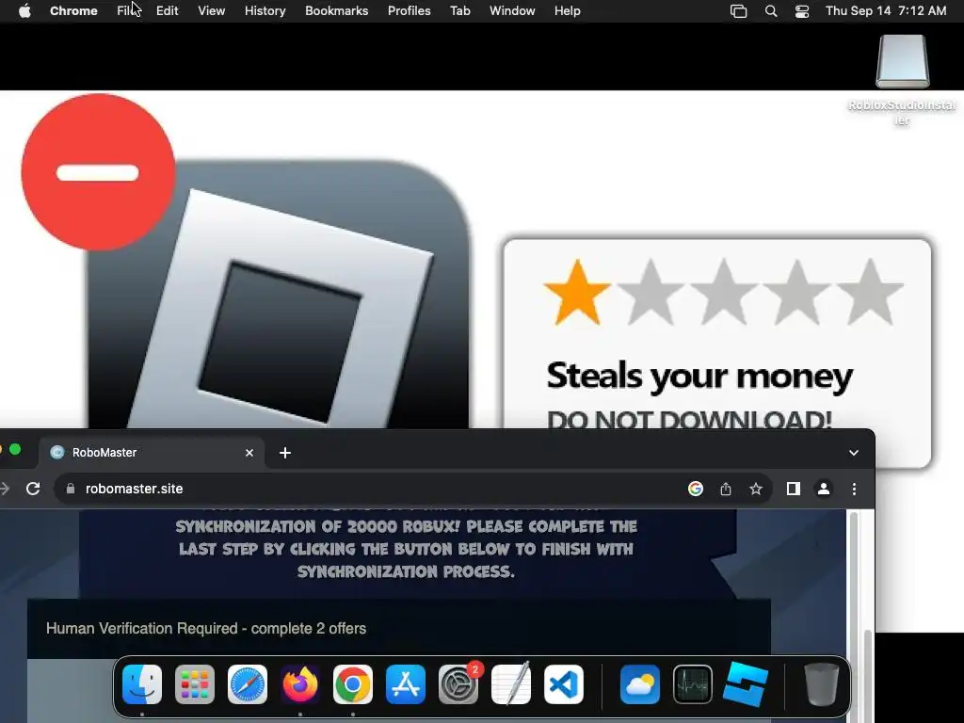Open Launchpad in the dock

point(195,684)
